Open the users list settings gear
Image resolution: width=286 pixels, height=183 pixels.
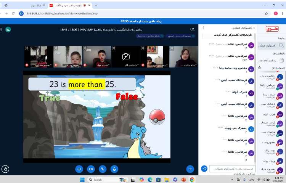point(259,68)
